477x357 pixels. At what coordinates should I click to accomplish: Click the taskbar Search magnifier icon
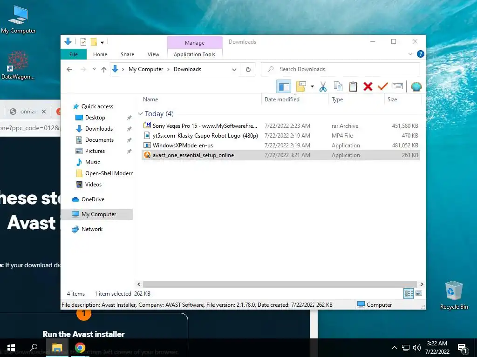pos(34,348)
